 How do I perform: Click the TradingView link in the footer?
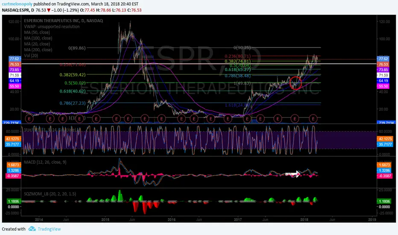(49, 229)
